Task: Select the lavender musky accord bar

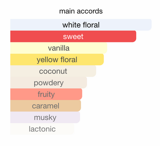Action: point(45,117)
